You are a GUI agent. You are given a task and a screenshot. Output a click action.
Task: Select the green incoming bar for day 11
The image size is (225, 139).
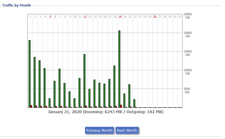coord(79,93)
